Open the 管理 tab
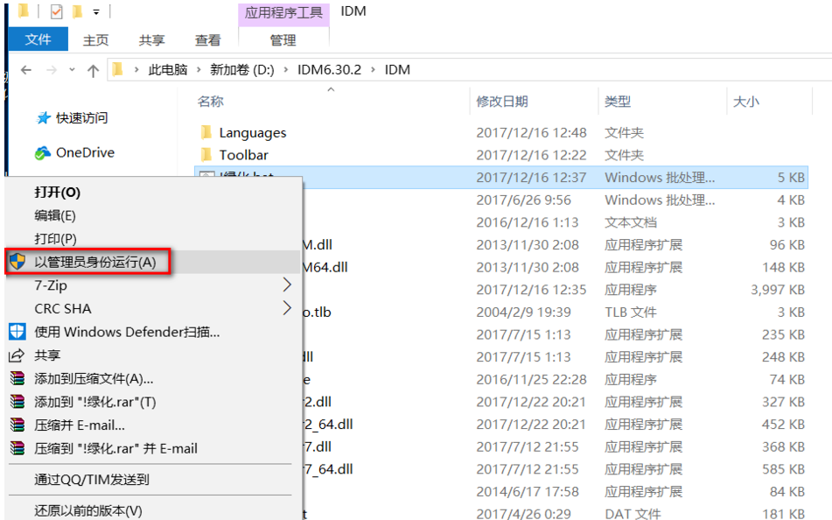The width and height of the screenshot is (832, 520). click(283, 40)
